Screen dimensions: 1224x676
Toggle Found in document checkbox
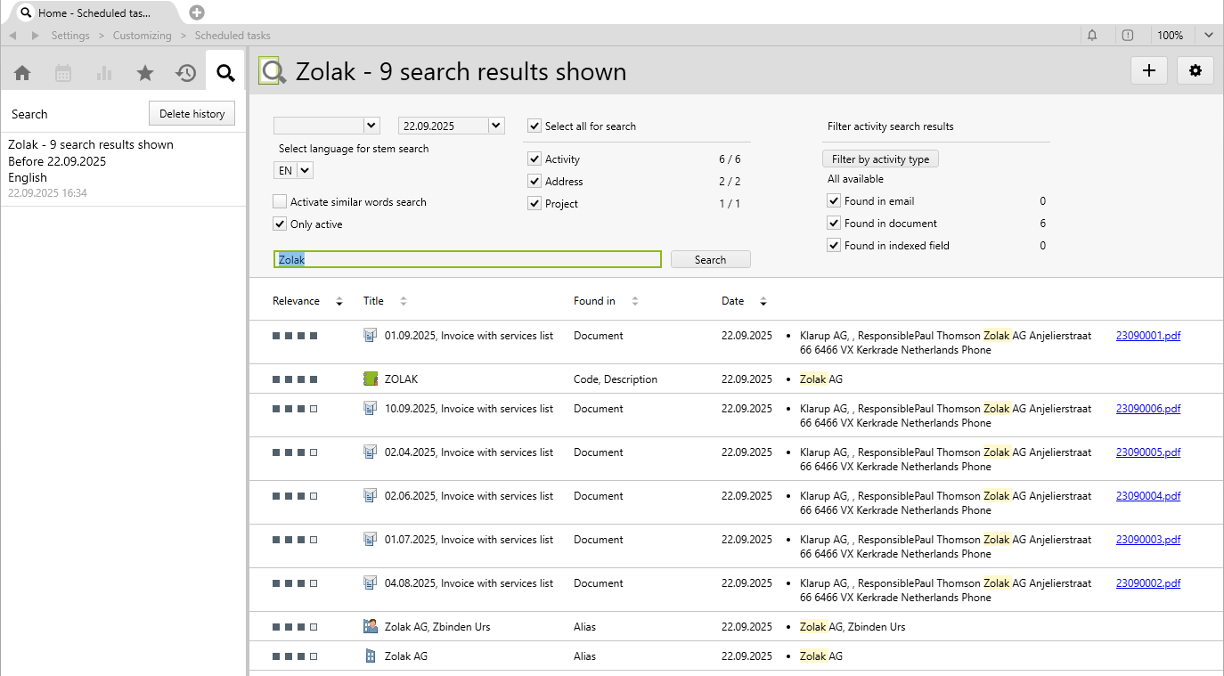point(834,224)
